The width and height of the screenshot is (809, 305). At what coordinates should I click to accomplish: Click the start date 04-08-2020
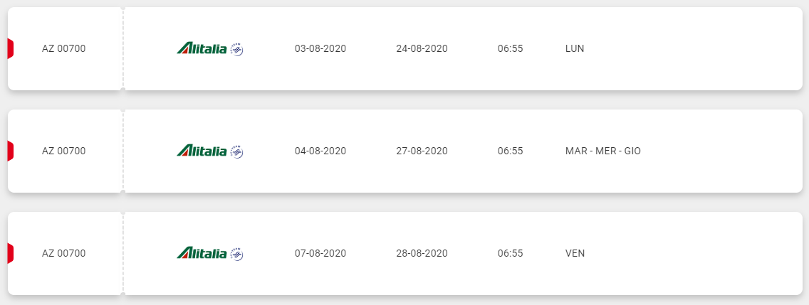coord(320,151)
